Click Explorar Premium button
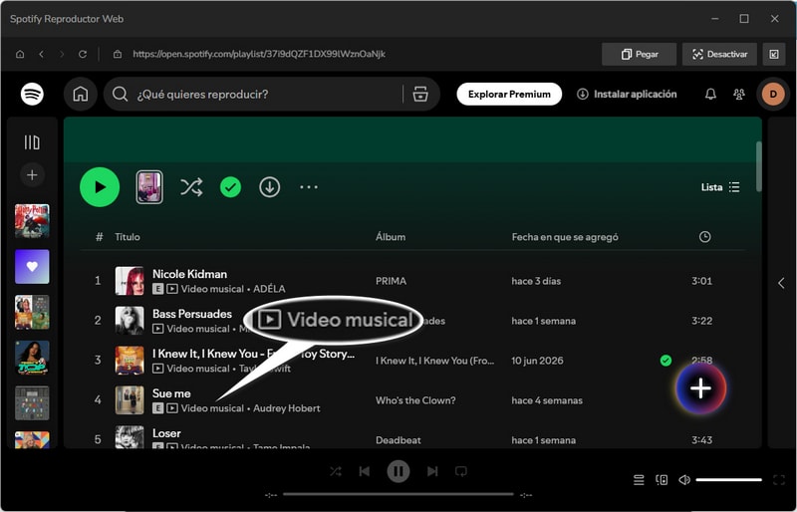797x512 pixels. point(509,94)
